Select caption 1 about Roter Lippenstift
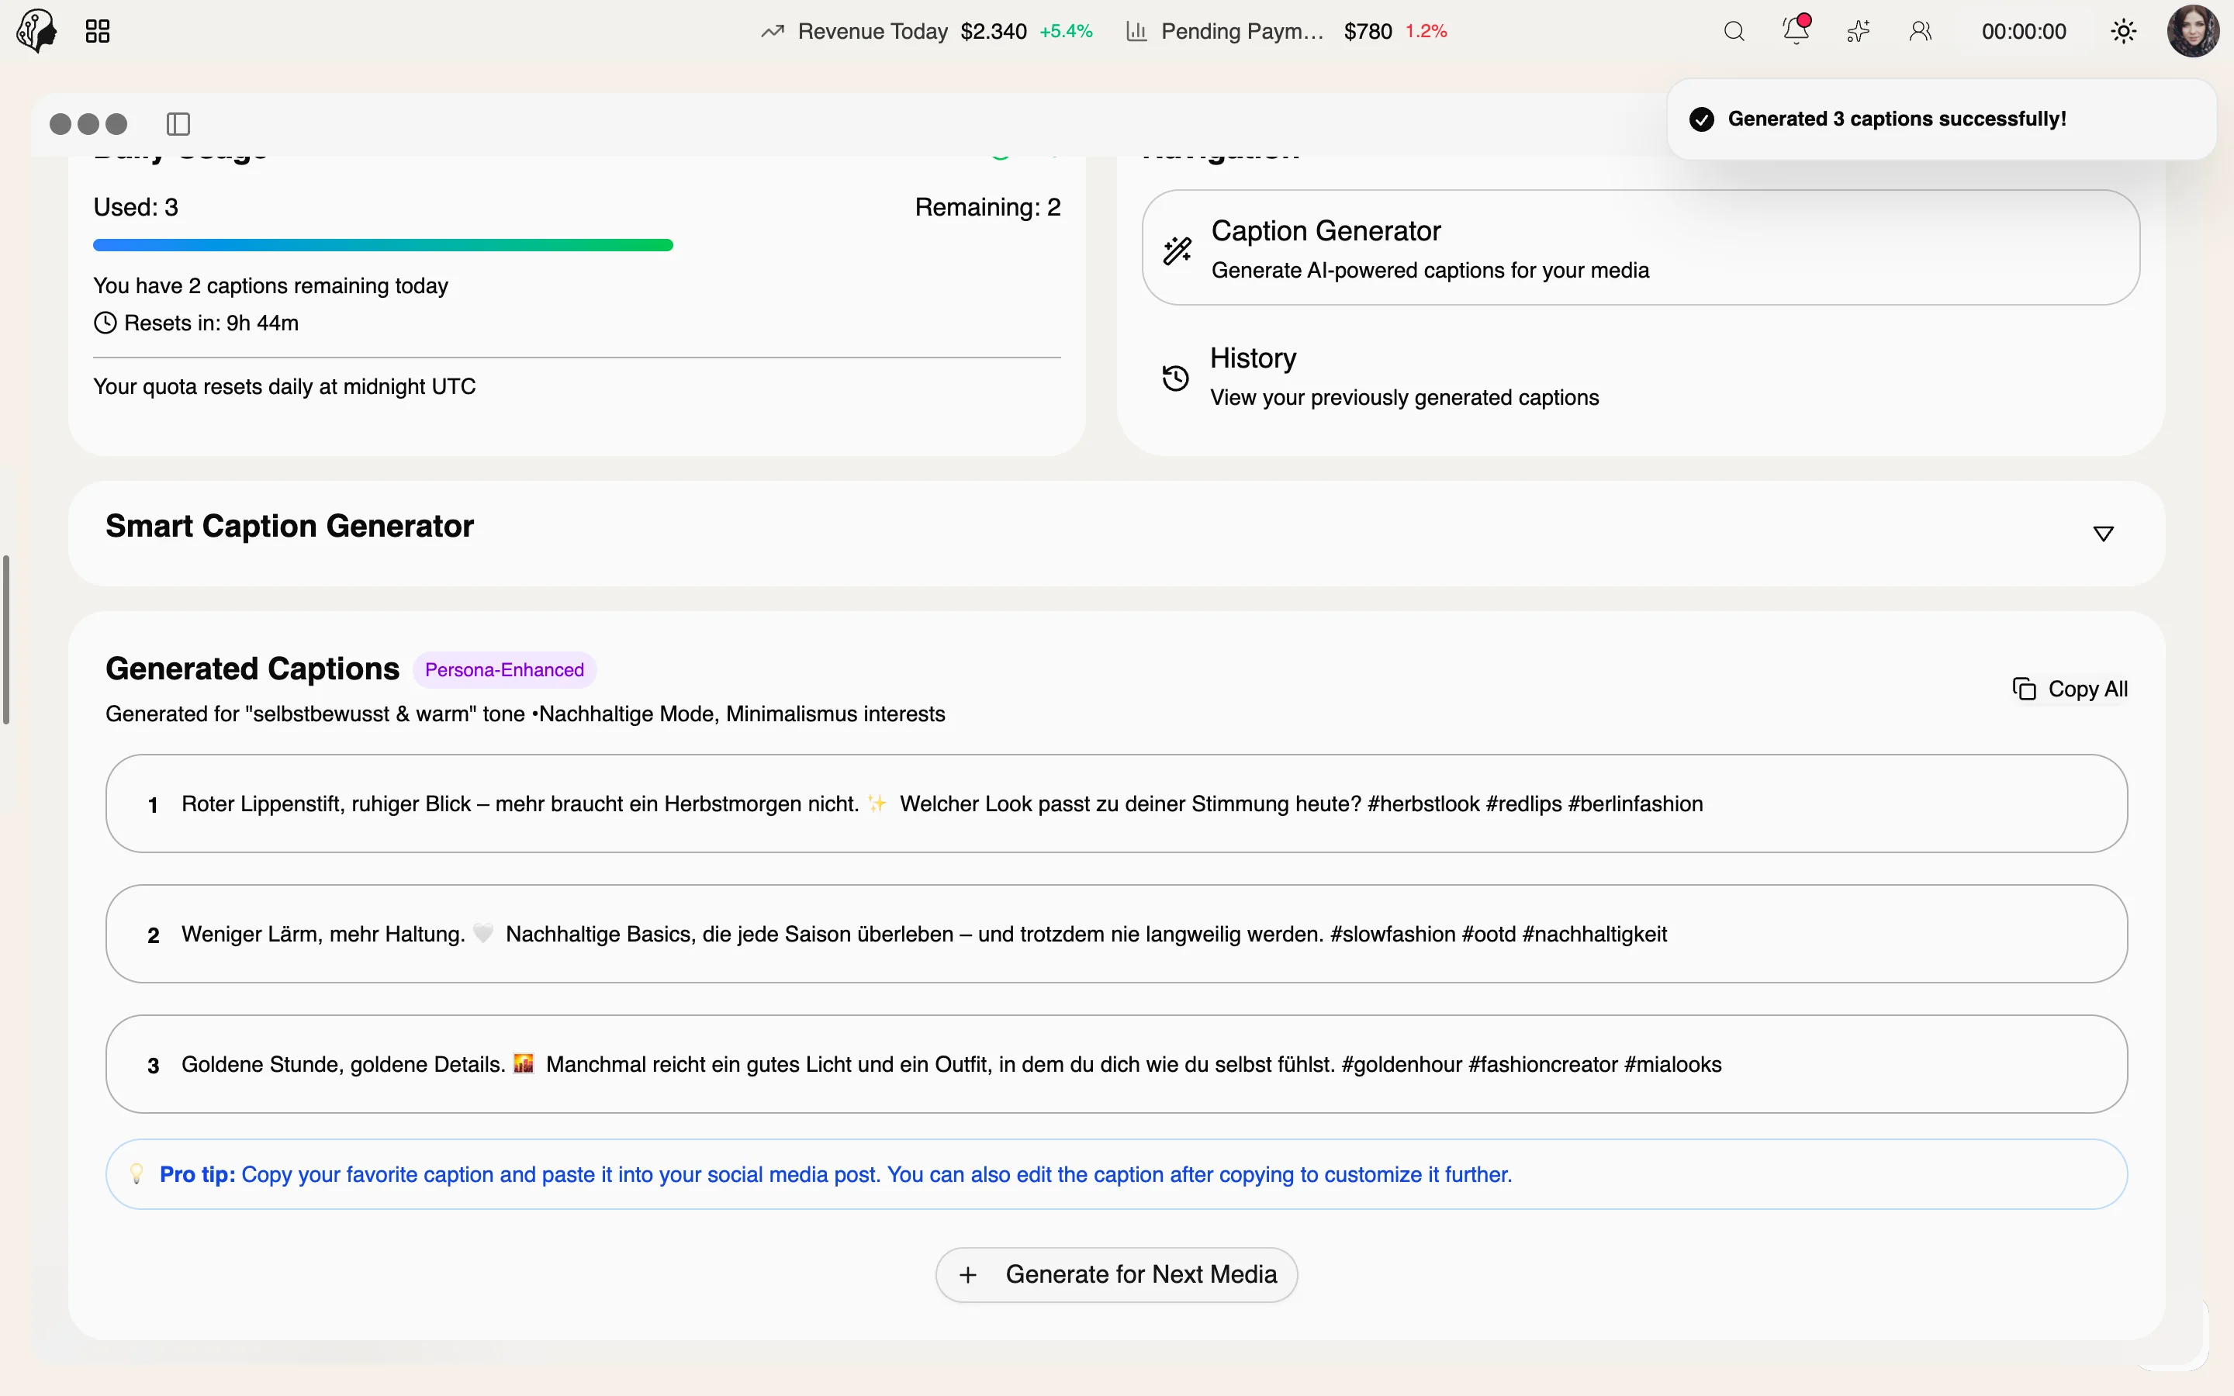The height and width of the screenshot is (1396, 2234). tap(1116, 803)
